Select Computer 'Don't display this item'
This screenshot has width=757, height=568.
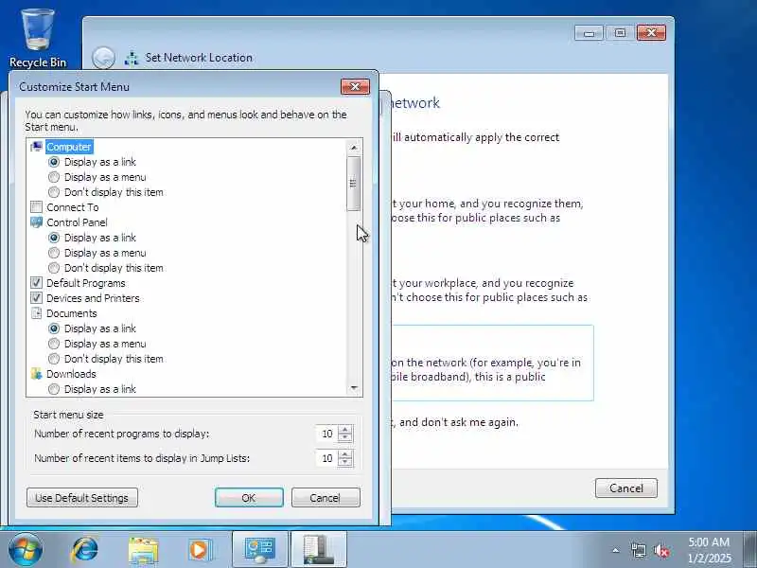(54, 192)
